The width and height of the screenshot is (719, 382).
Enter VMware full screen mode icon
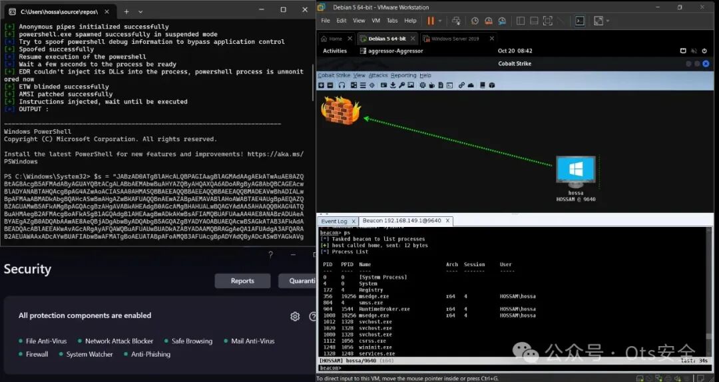pos(547,21)
